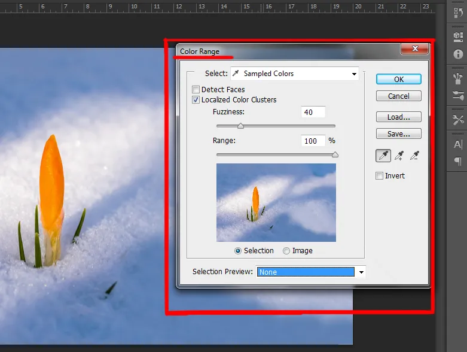Open the Selection Preview dropdown

coord(311,272)
